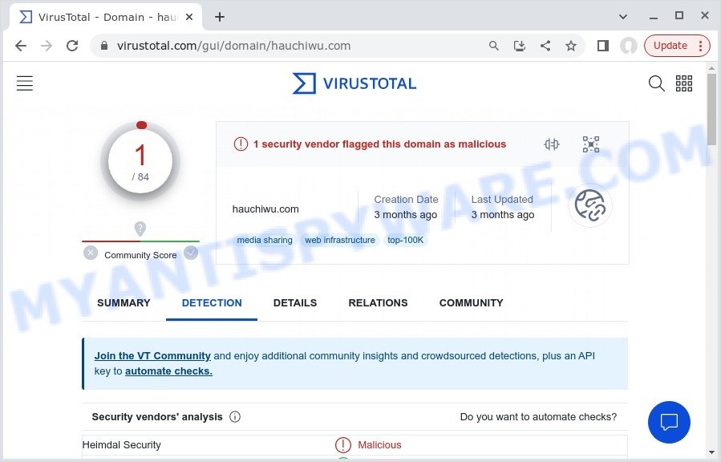This screenshot has height=462, width=721.
Task: Close the VirusTotal browser tab
Action: [189, 17]
